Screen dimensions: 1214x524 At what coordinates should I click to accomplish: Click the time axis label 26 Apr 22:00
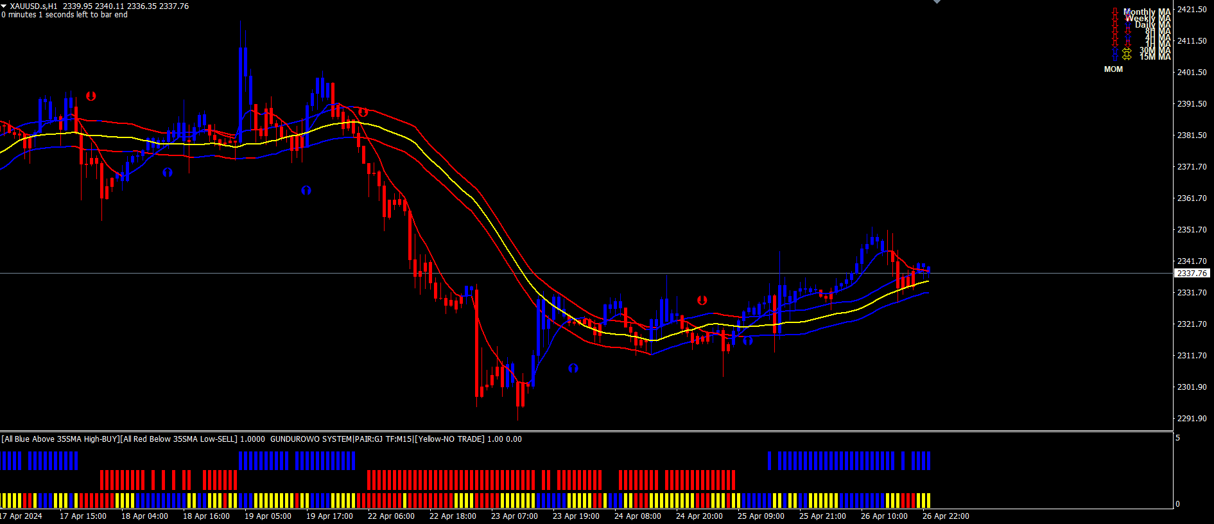[946, 516]
